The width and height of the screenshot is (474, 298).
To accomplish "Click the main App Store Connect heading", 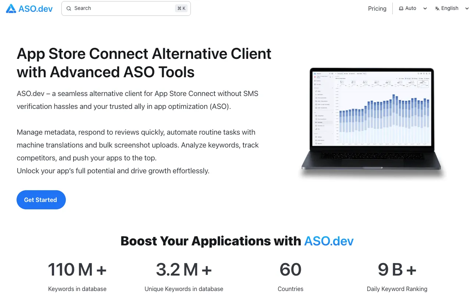I will coord(144,63).
